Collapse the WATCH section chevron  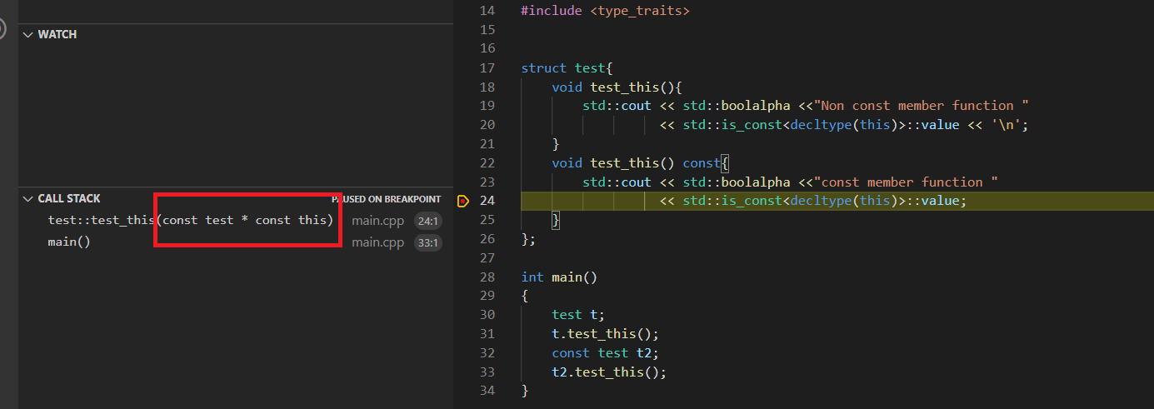(28, 35)
